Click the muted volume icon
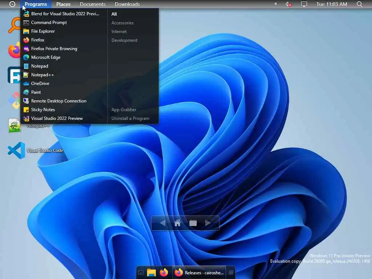Viewport: 372px width, 279px height. tap(288, 4)
